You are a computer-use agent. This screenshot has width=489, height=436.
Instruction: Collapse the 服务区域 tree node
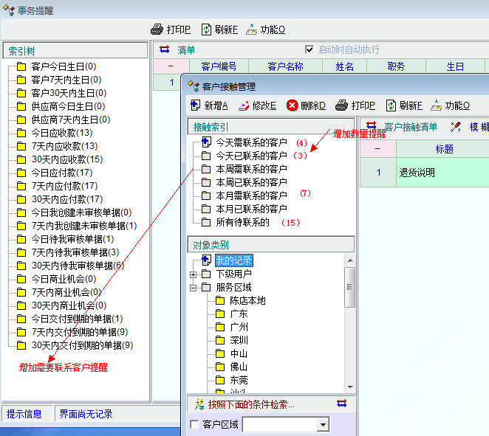(x=194, y=288)
